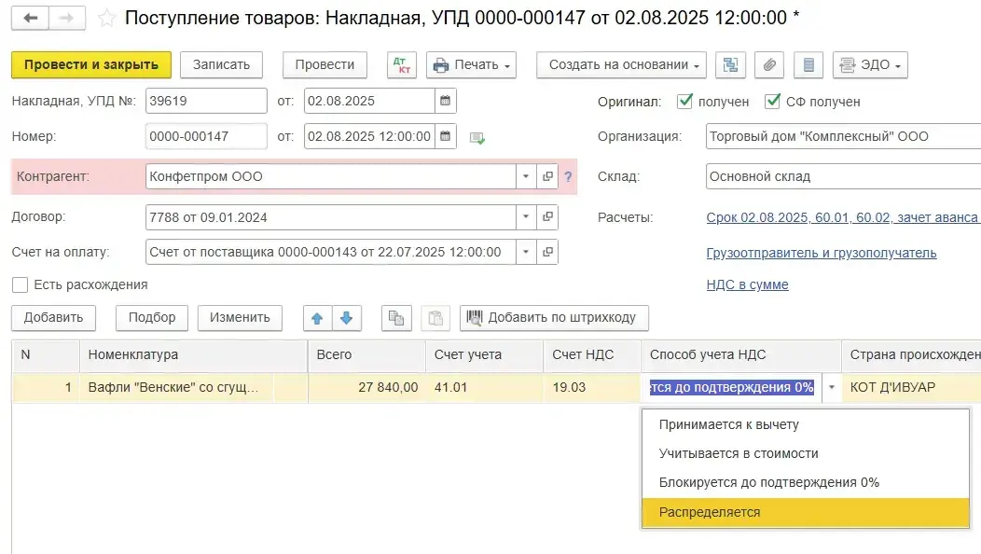Add document to favorites star
This screenshot has width=981, height=554.
(x=108, y=19)
